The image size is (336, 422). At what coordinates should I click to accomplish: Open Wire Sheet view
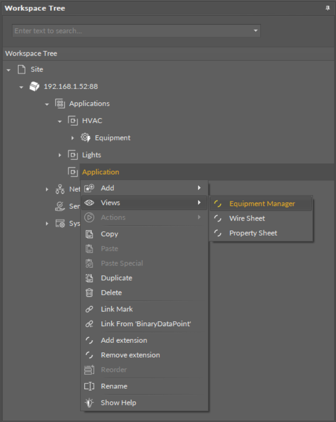(247, 218)
